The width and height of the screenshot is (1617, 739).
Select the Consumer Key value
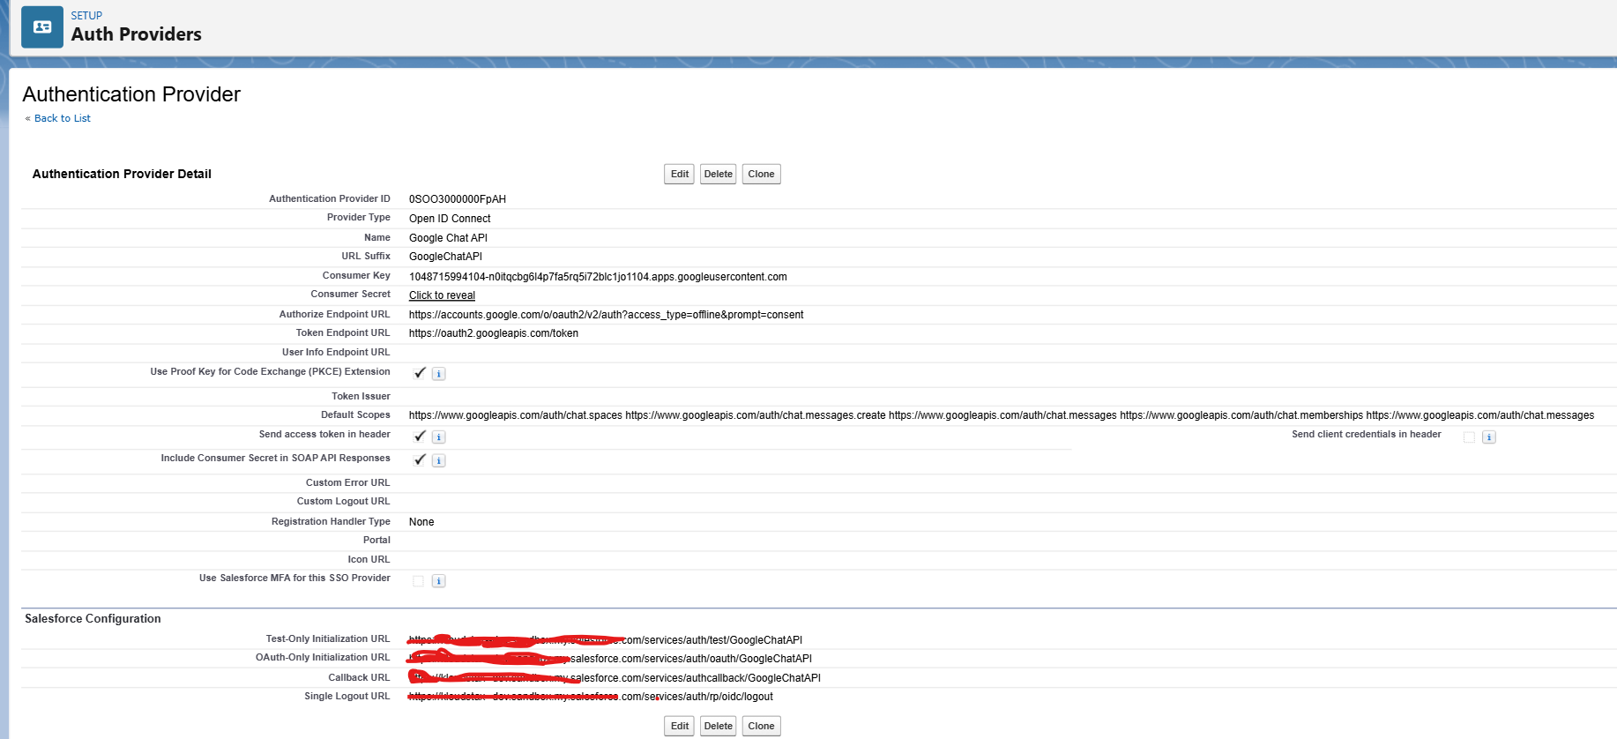click(598, 277)
